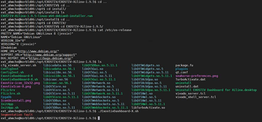Select seahorse-preferences.png file name
This screenshot has height=122, width=262.
pyautogui.click(x=197, y=76)
